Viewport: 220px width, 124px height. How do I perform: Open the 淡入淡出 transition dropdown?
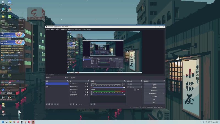coord(134,84)
